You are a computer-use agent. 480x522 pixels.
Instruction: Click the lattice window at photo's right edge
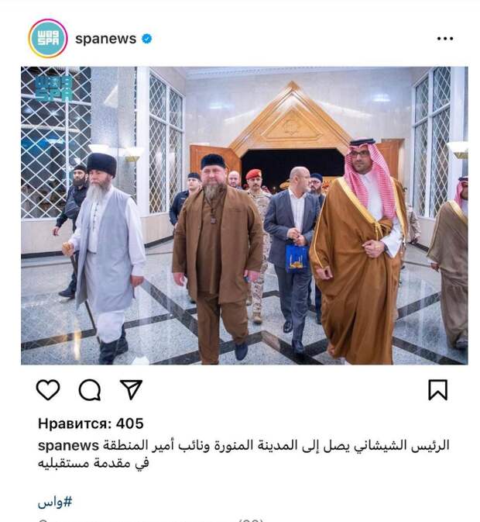432,141
